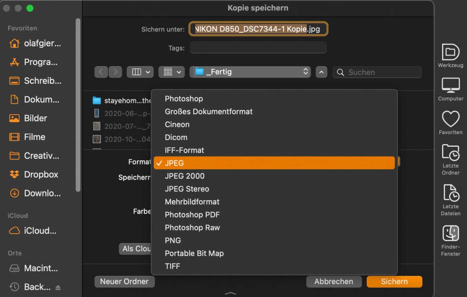
Task: Select the 2020-06 file in list
Action: tap(122, 113)
